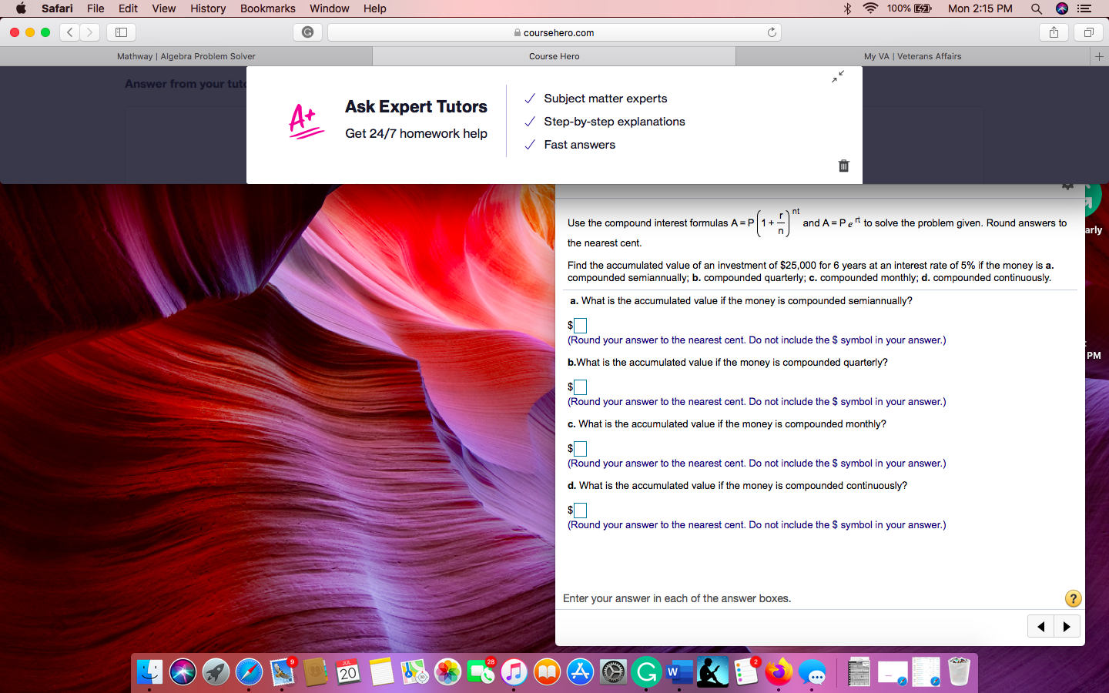The image size is (1109, 693).
Task: Click the semiannually answer input box
Action: point(581,326)
